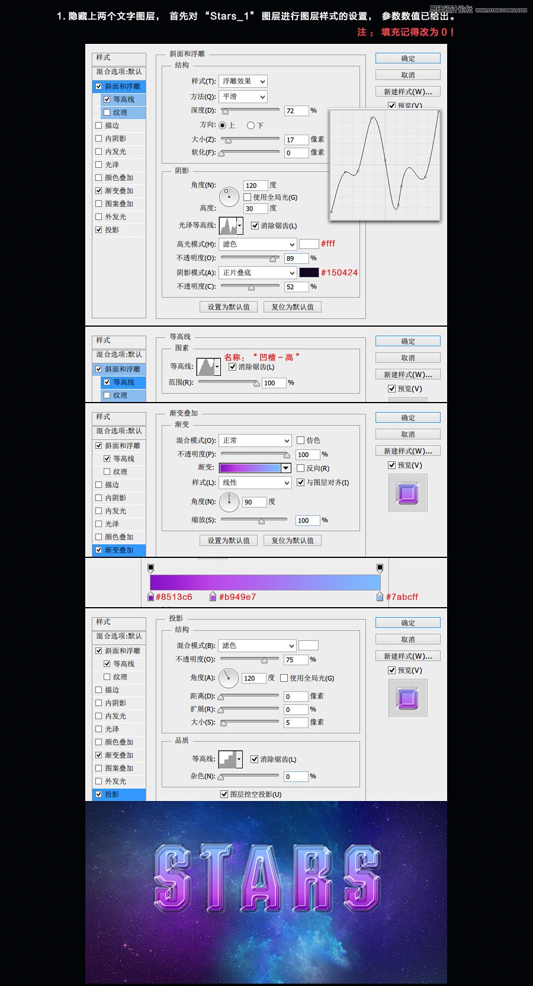Click the purple style preview thumbnail in gradient overlay dialog

(x=408, y=493)
